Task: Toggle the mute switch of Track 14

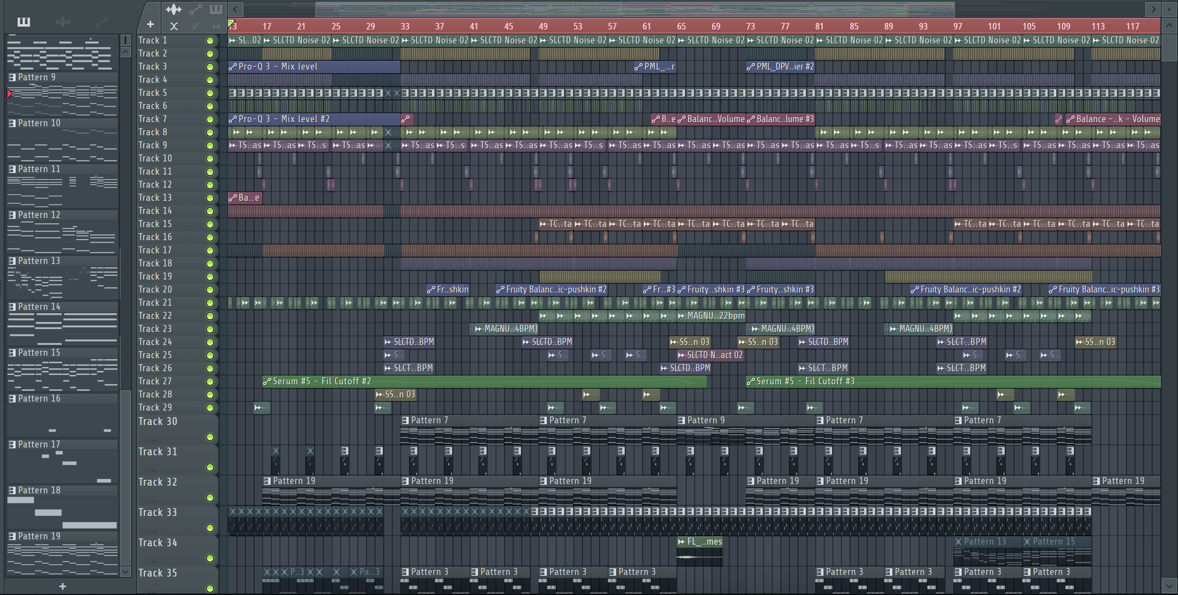Action: pyautogui.click(x=210, y=211)
